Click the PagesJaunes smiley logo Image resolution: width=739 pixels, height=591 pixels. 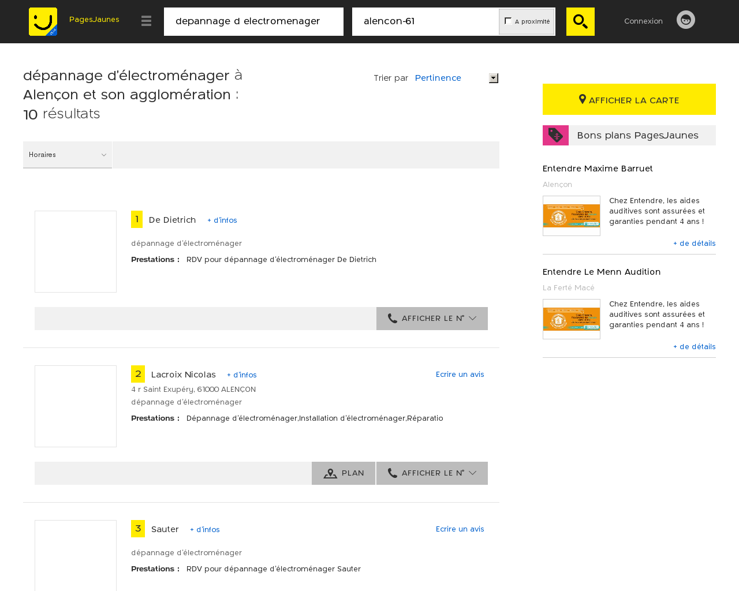point(43,21)
